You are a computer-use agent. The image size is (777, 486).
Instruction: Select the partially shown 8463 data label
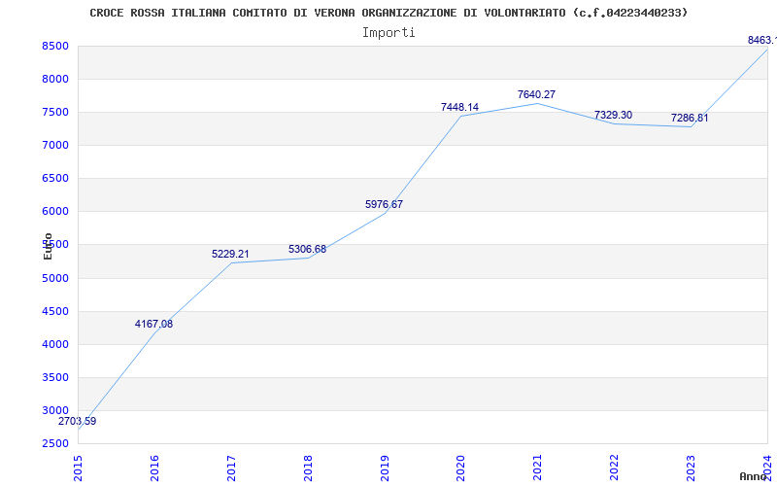(762, 40)
